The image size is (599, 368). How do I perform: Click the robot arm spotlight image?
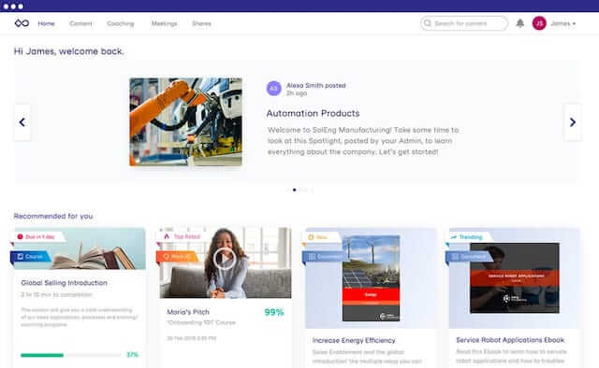pyautogui.click(x=185, y=122)
